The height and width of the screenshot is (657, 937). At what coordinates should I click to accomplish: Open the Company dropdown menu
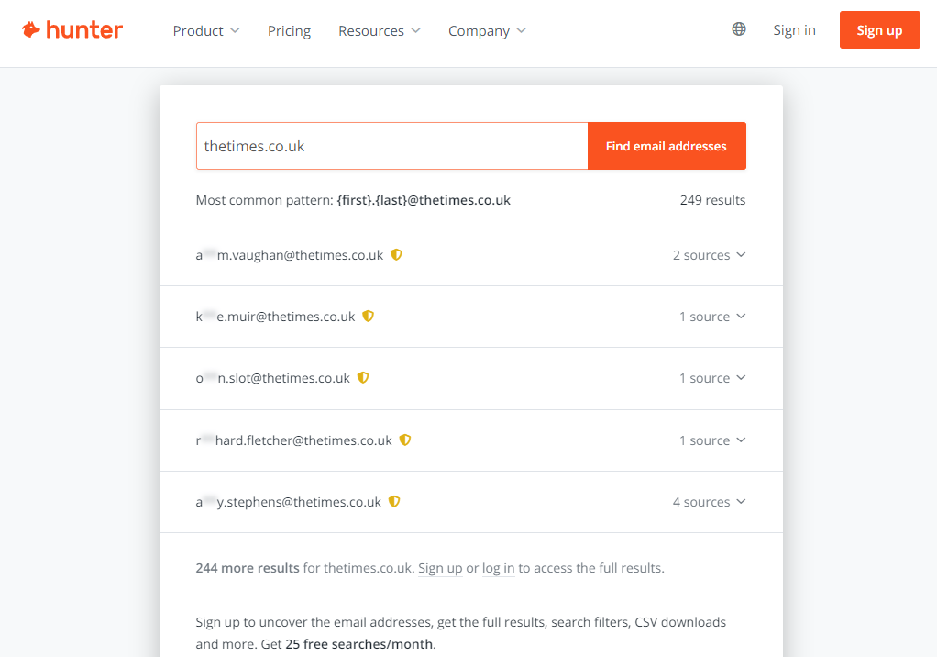pos(487,30)
